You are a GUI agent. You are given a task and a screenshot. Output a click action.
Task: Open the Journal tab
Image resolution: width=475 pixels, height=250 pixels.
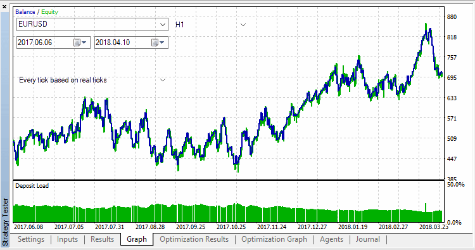pos(368,239)
